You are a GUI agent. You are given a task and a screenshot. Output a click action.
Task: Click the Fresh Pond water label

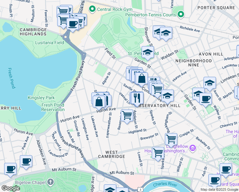pyautogui.click(x=12, y=78)
